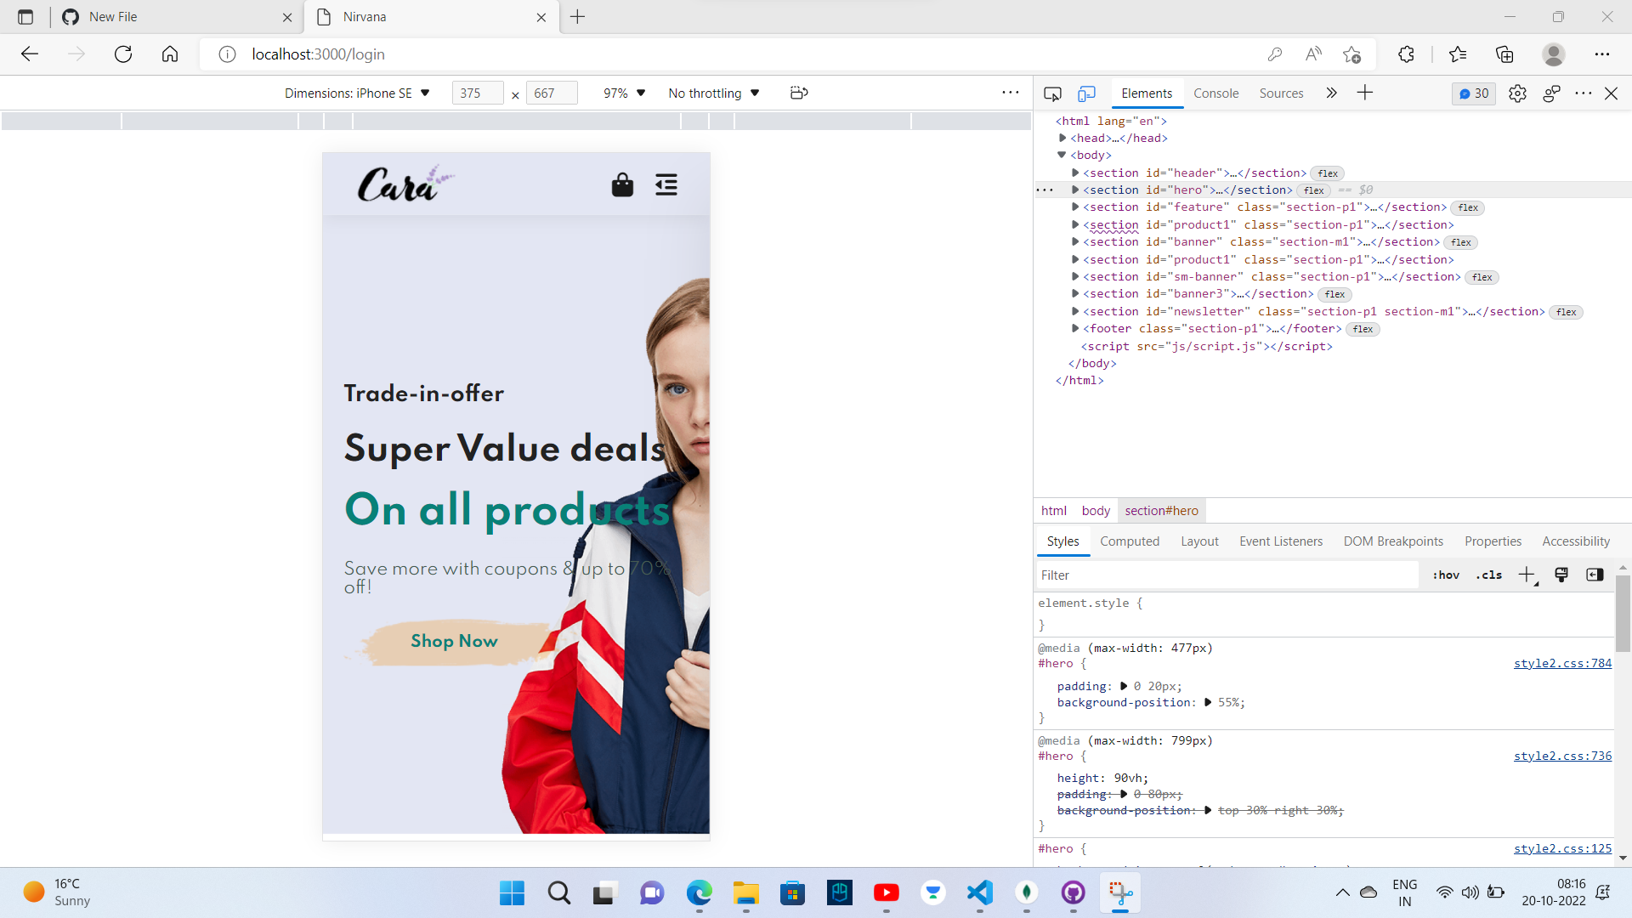Open the tab actions menu icon

coord(25,17)
